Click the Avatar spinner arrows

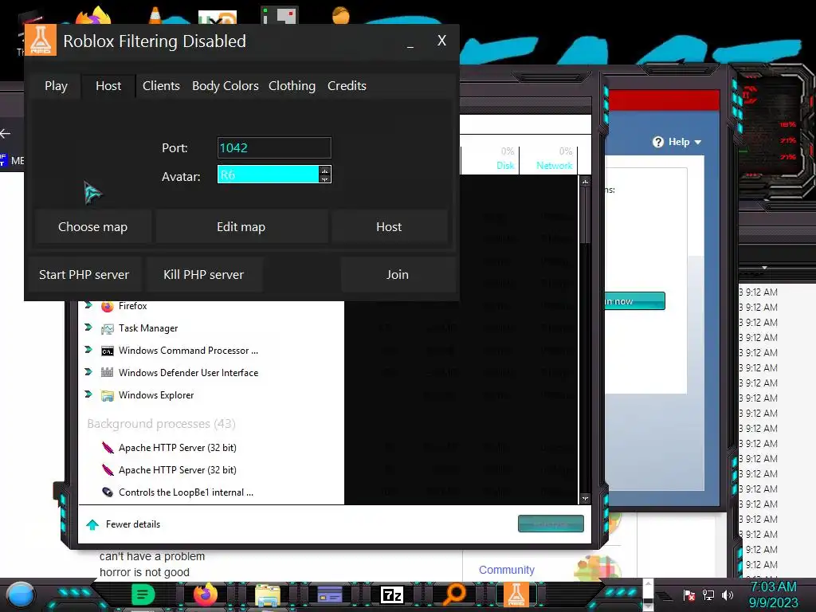click(x=325, y=175)
